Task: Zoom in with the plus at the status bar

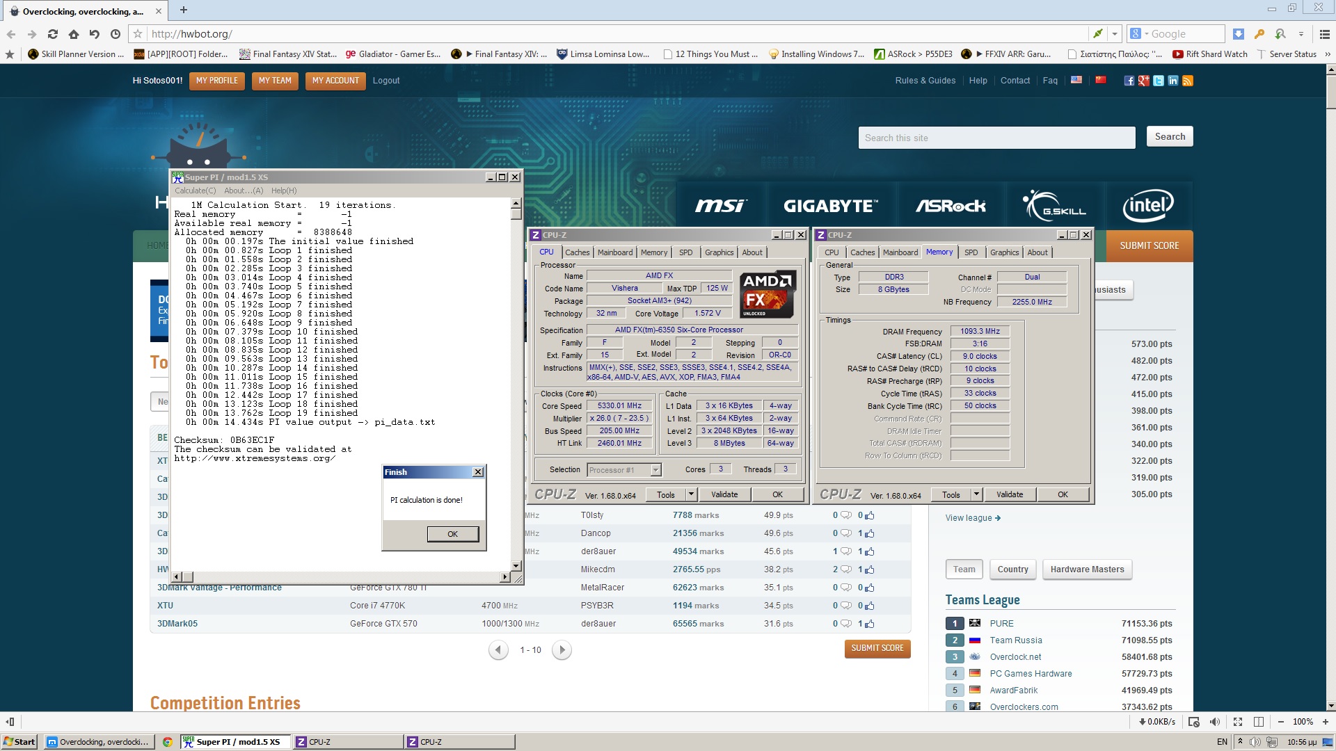Action: pyautogui.click(x=1326, y=722)
